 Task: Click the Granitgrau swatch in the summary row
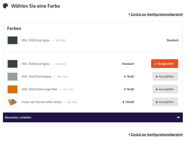click(13, 40)
